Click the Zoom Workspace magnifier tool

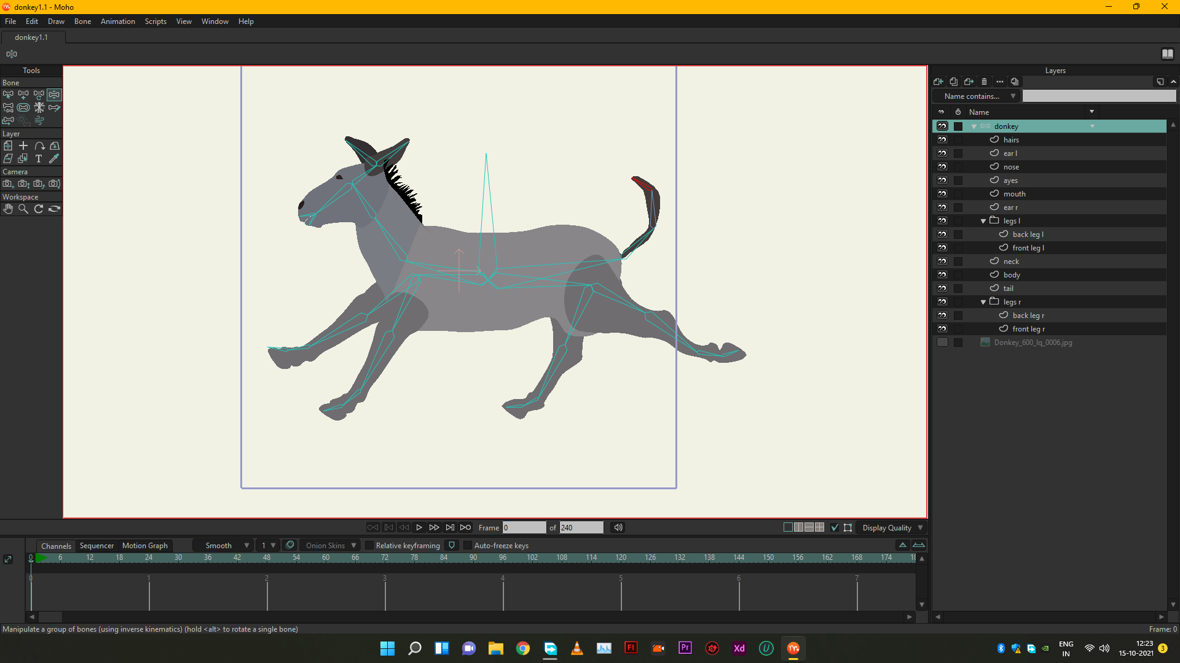(23, 209)
